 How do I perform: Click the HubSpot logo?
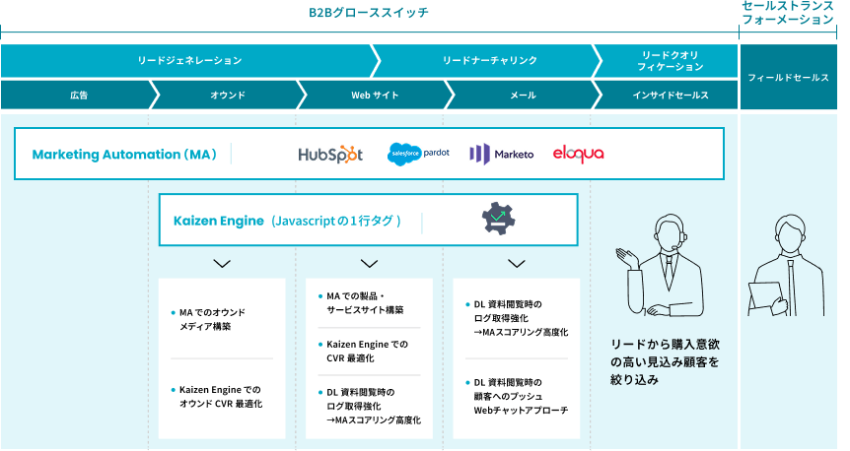[330, 155]
